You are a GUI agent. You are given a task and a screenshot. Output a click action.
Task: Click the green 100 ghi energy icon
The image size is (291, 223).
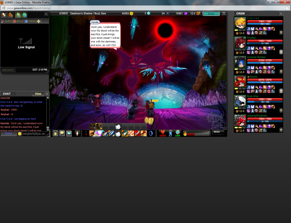pos(178,132)
